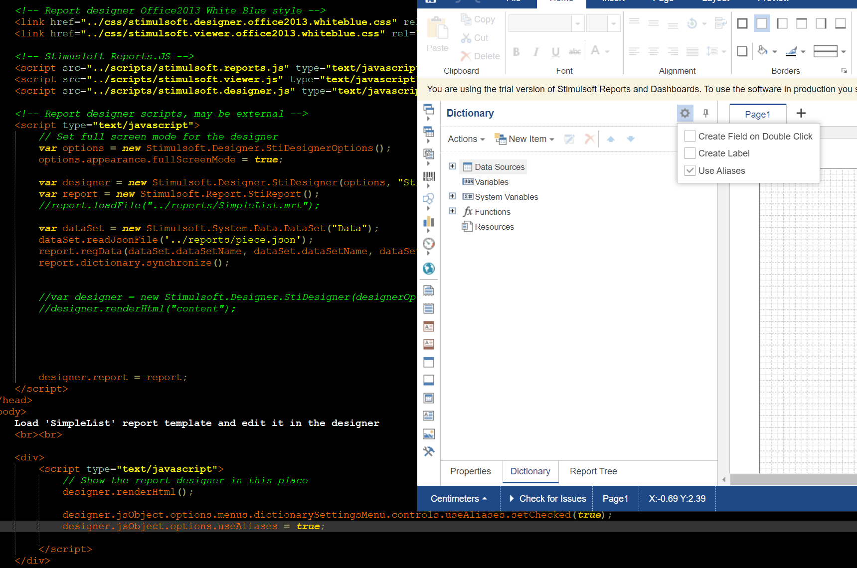Image resolution: width=857 pixels, height=568 pixels.
Task: Open the Cross-bands category in the toolbox
Action: pos(429,135)
